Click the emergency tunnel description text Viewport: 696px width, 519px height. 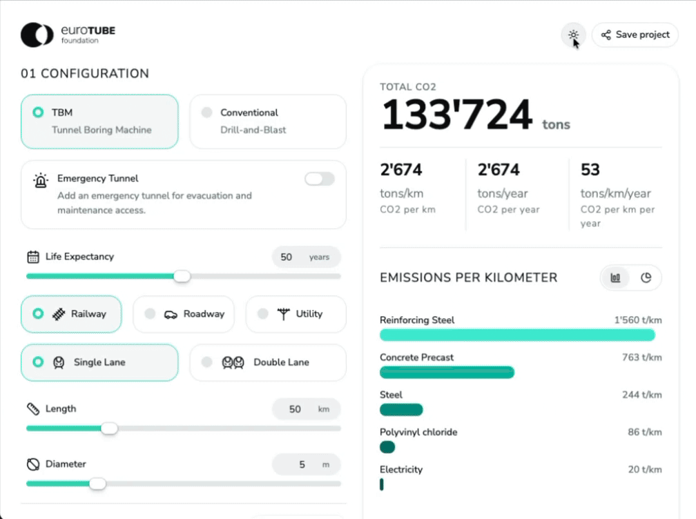click(x=155, y=203)
